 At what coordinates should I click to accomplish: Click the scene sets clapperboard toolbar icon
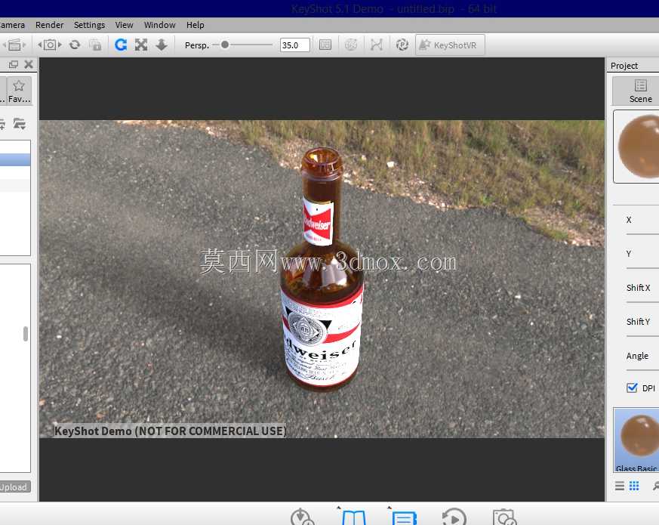(x=14, y=45)
